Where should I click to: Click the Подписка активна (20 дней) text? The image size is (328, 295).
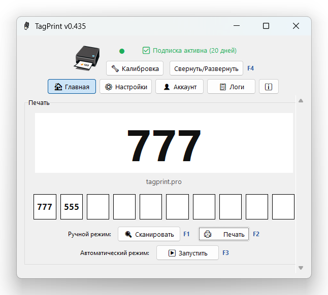(194, 51)
